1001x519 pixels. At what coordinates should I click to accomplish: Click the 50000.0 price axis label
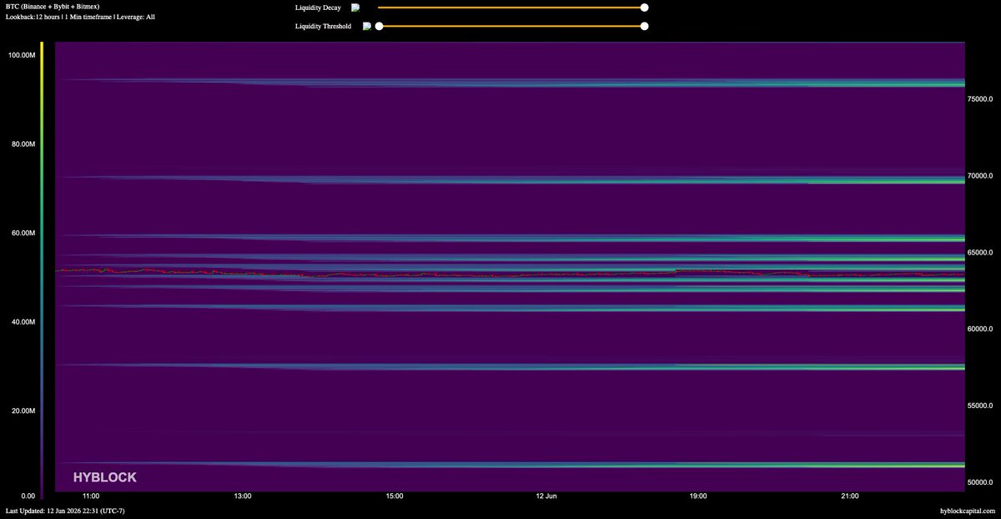click(982, 482)
